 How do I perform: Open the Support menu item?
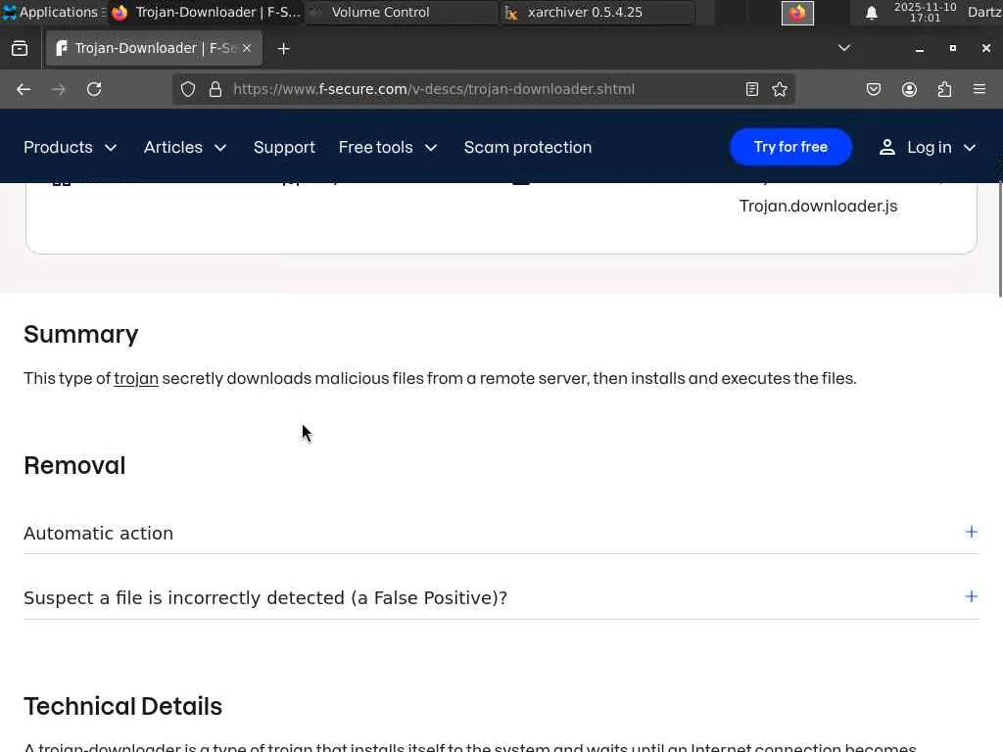(x=284, y=147)
